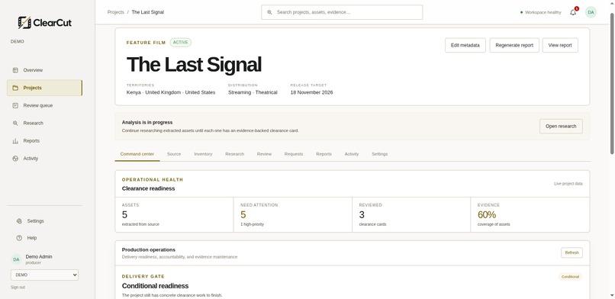Click The Last Signal breadcrumb text
This screenshot has height=299, width=615.
(x=148, y=12)
